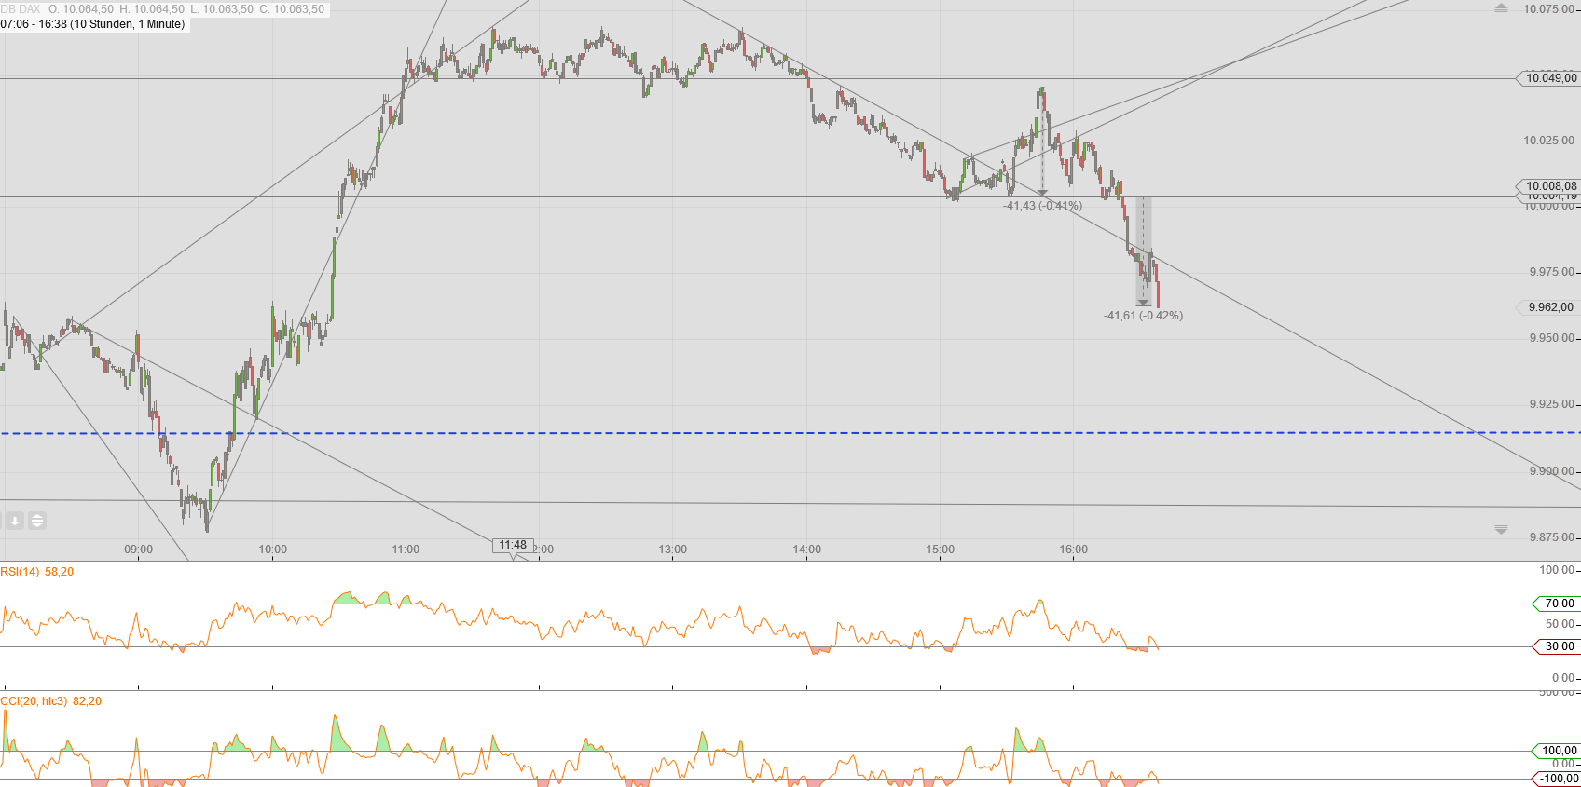Click the 16:00 time axis label
Image resolution: width=1581 pixels, height=787 pixels.
(1074, 550)
